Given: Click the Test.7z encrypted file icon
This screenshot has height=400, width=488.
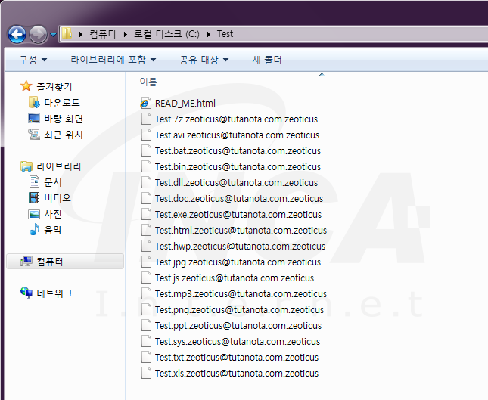Looking at the screenshot, I should [x=146, y=119].
